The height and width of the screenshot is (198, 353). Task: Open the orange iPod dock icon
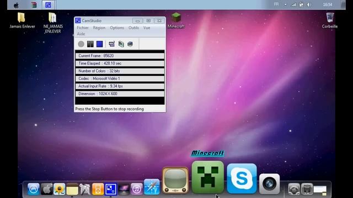point(98,189)
